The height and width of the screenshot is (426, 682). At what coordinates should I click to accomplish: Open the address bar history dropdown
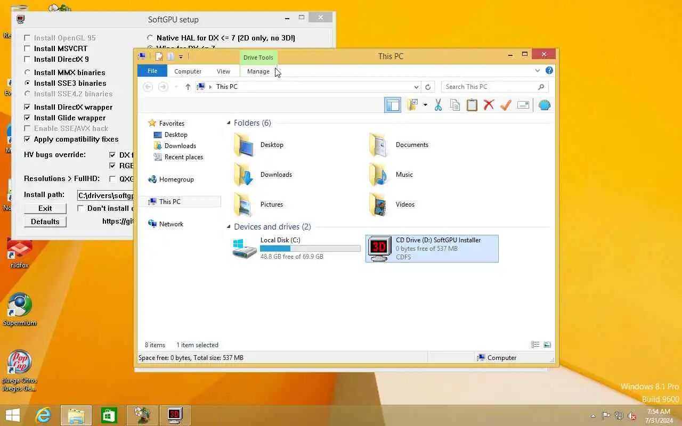click(x=416, y=87)
